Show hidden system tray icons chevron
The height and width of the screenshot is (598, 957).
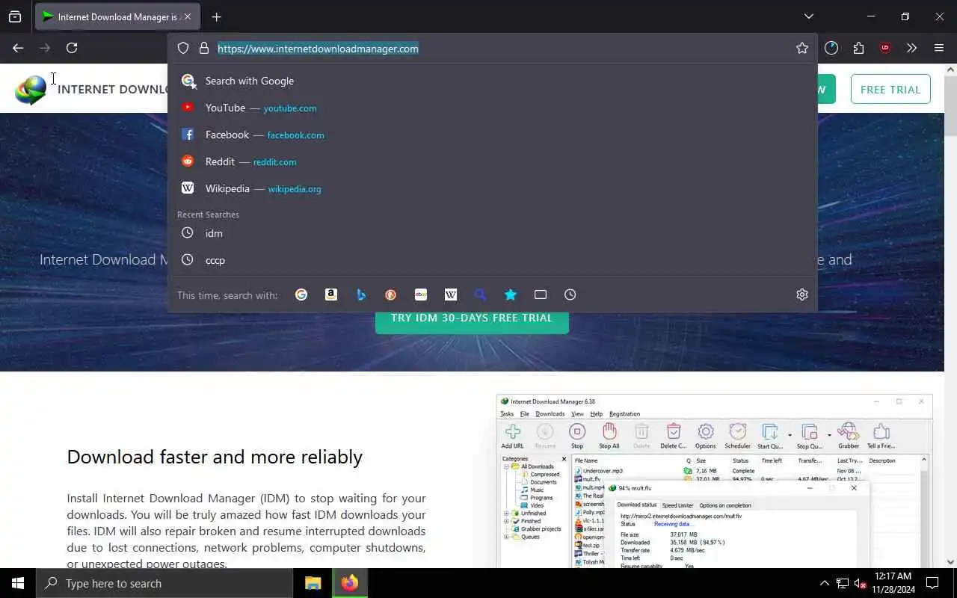click(825, 583)
